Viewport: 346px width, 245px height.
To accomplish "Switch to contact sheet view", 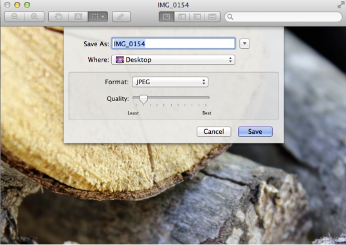I will 212,17.
